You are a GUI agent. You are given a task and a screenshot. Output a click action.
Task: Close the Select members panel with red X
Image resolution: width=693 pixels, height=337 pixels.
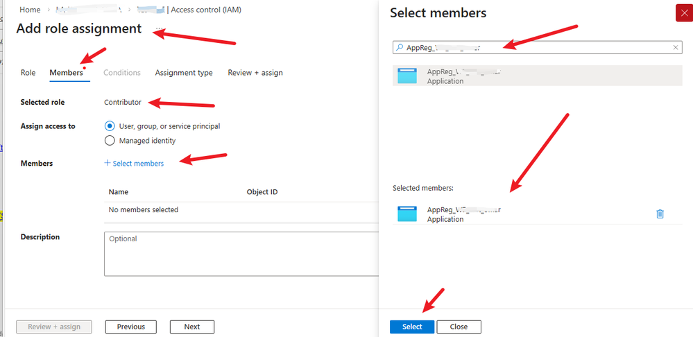685,12
